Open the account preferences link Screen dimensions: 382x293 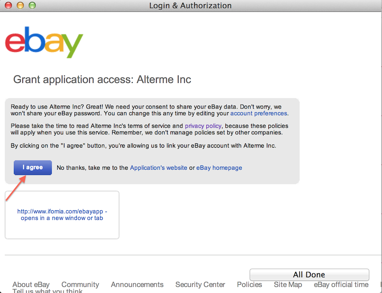point(259,113)
